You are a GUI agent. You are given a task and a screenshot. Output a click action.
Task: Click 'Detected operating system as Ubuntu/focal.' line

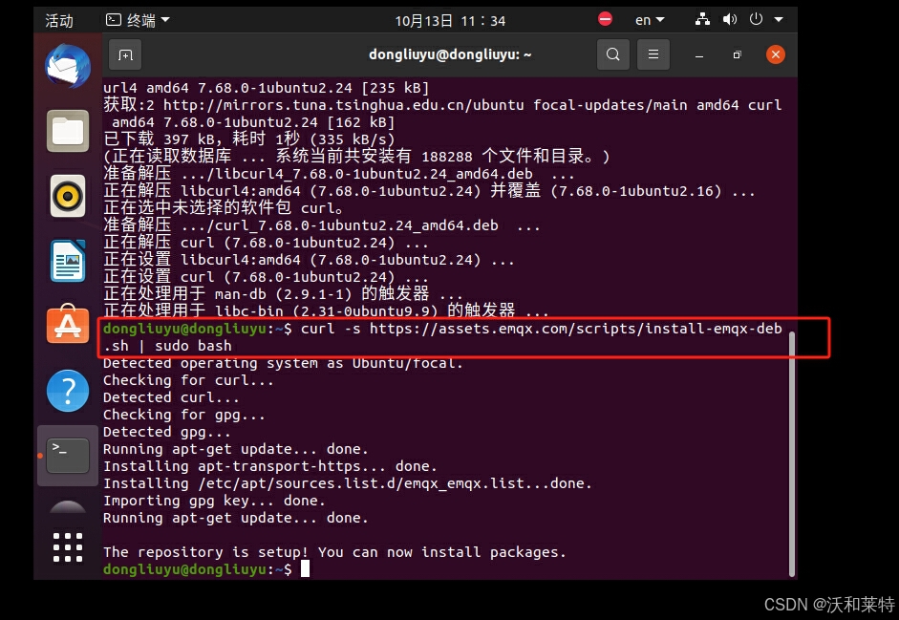(x=283, y=363)
